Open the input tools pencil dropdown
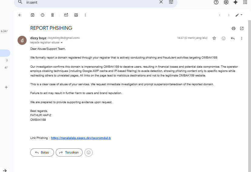This screenshot has width=251, height=172. tap(239, 15)
